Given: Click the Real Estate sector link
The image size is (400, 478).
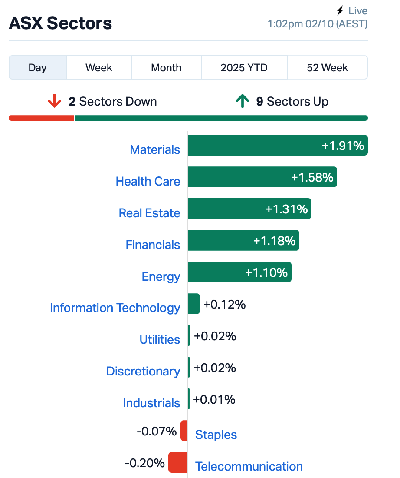Looking at the screenshot, I should [x=149, y=213].
